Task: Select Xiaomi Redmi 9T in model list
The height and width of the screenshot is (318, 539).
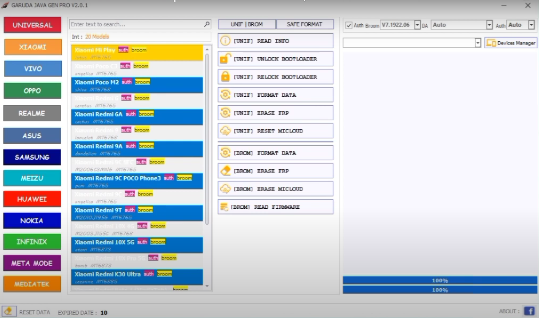Action: pyautogui.click(x=137, y=213)
